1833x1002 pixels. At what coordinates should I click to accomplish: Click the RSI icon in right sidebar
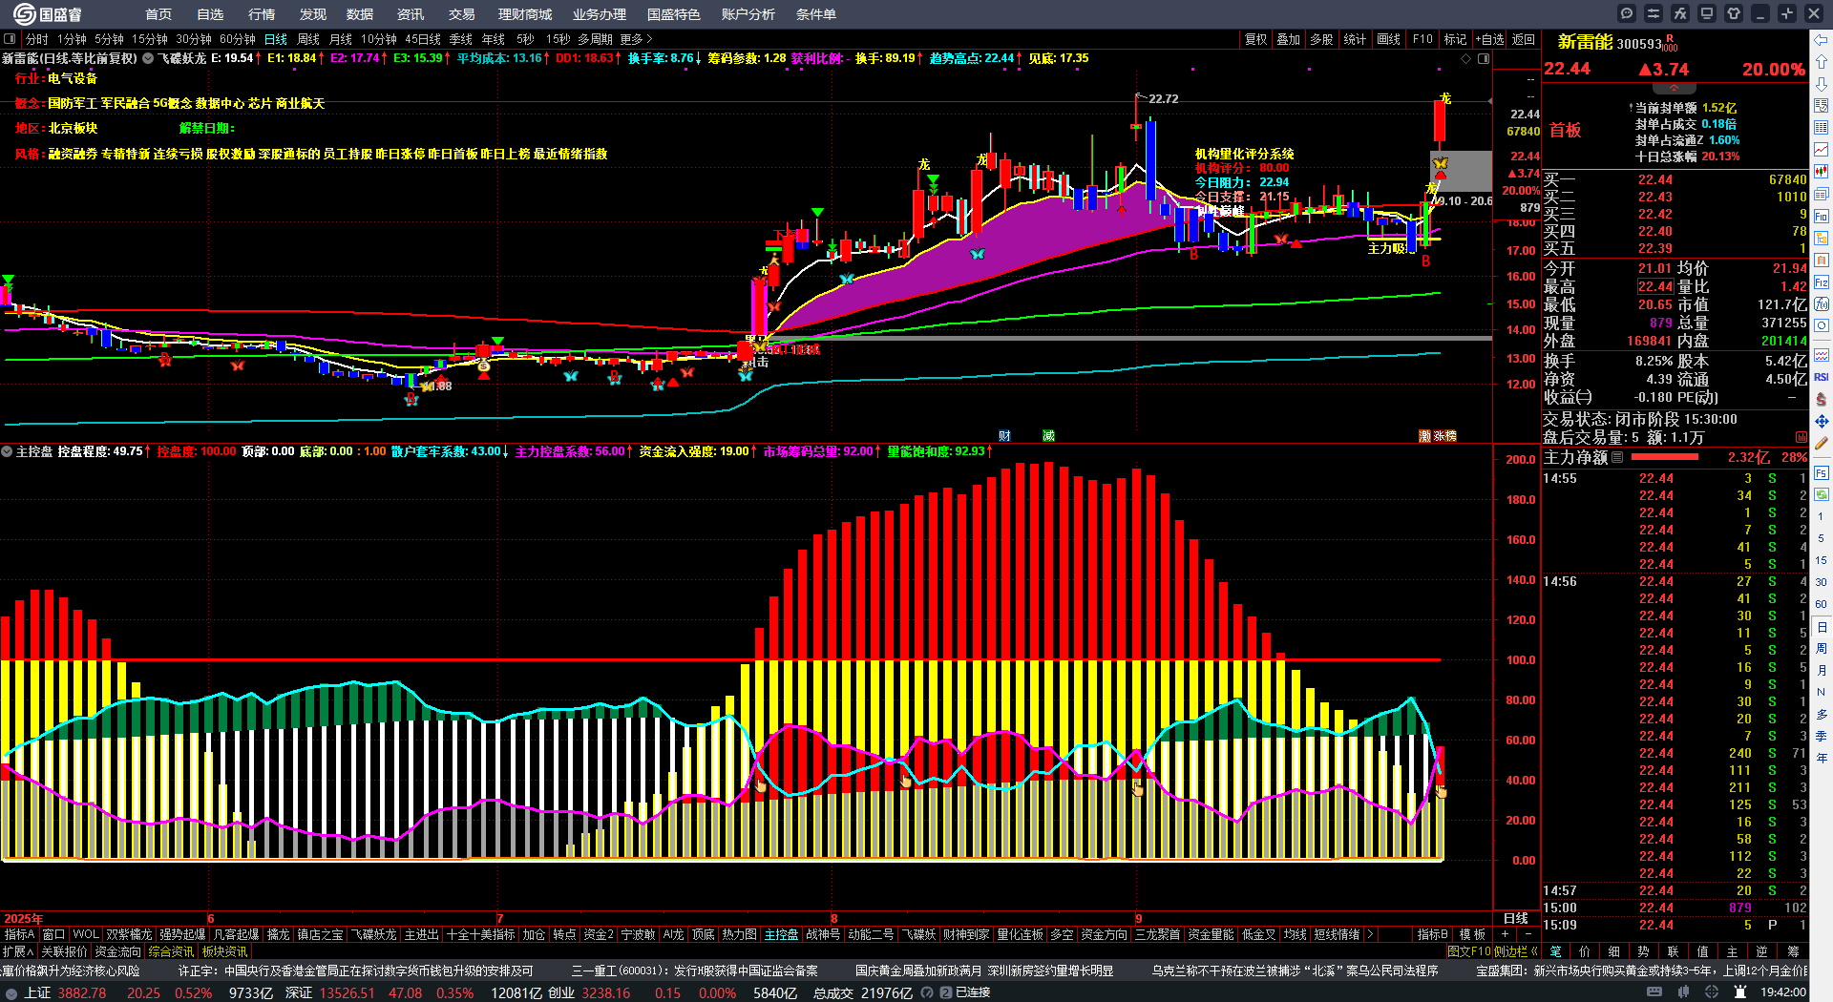tap(1822, 377)
